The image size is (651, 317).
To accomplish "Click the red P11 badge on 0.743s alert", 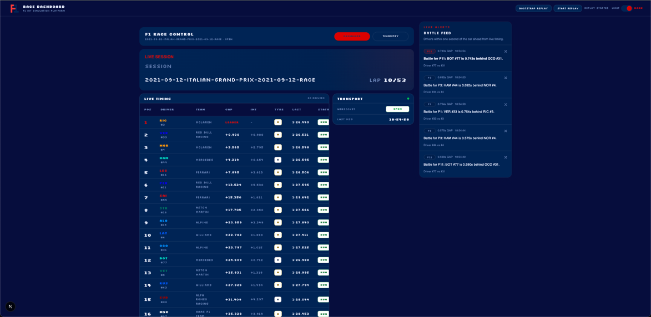I will click(x=430, y=51).
